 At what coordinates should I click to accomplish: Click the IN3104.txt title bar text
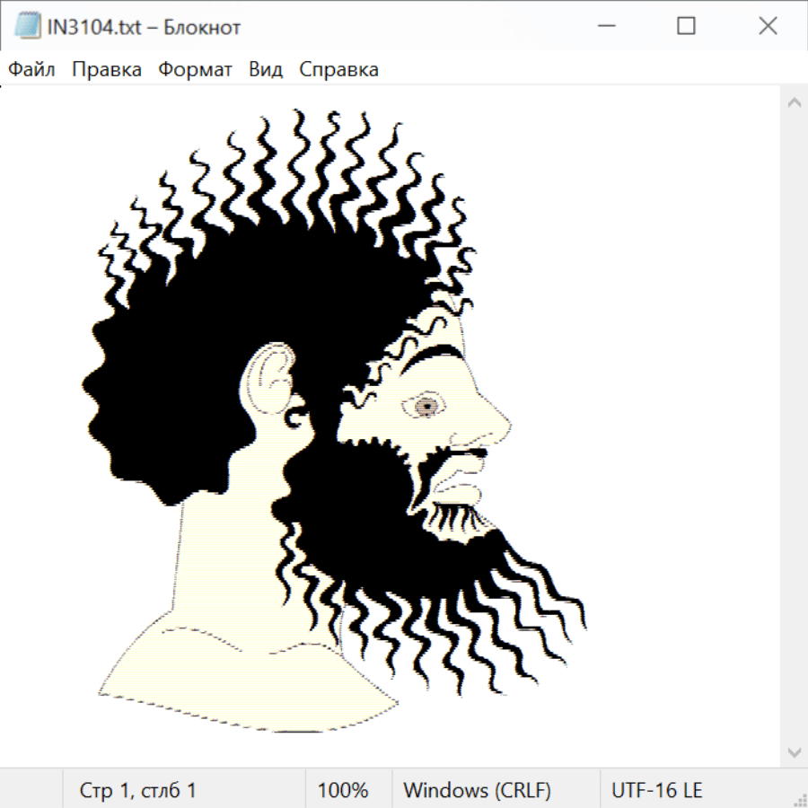tap(144, 27)
